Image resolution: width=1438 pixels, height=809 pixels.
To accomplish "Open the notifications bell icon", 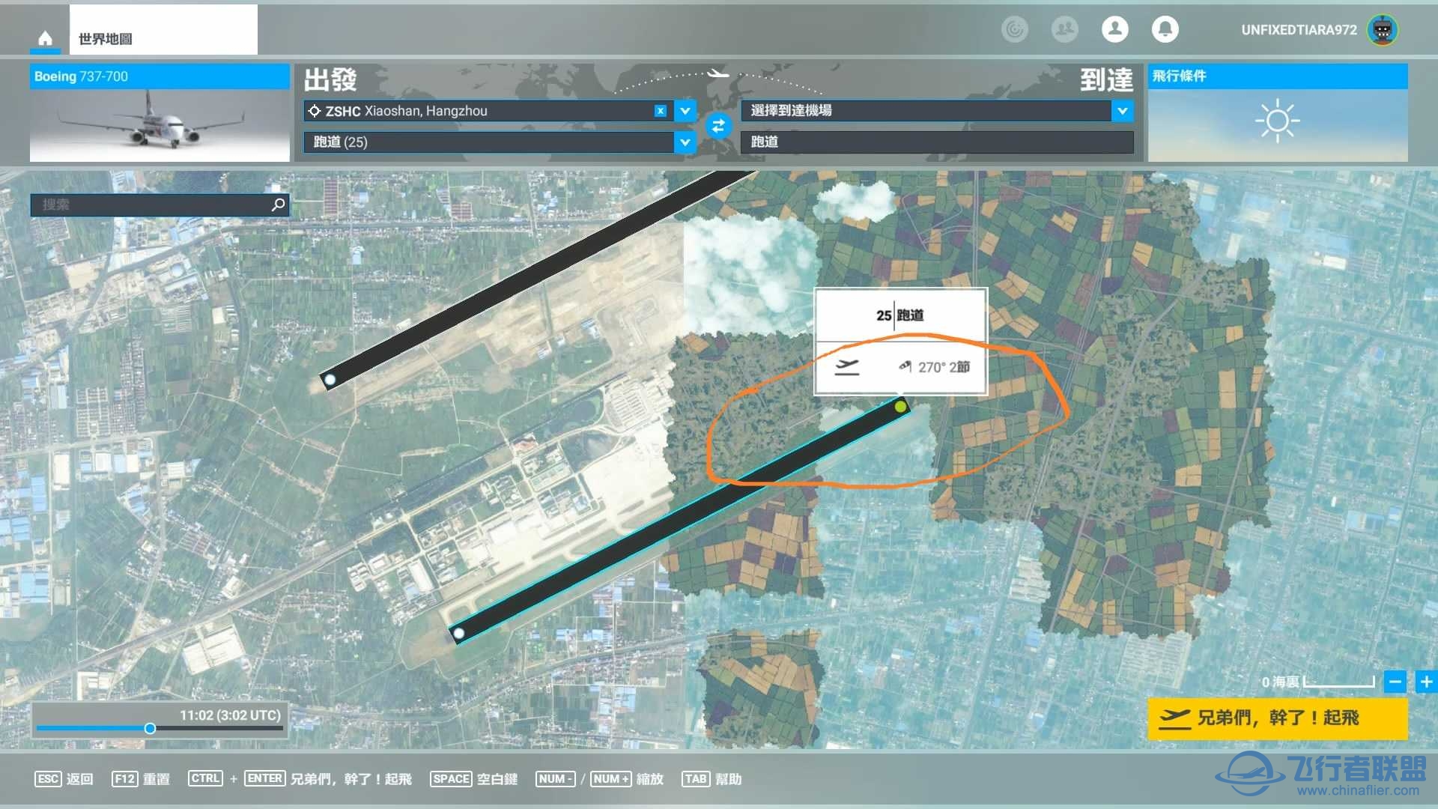I will (1165, 29).
